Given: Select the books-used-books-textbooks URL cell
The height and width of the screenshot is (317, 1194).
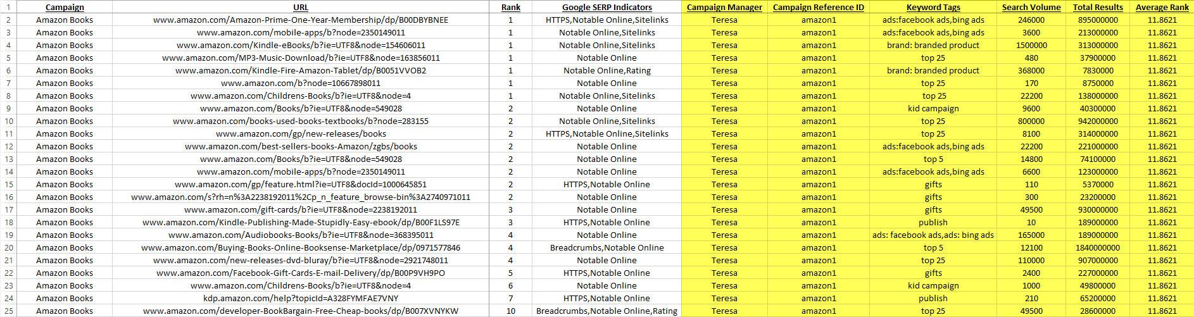Looking at the screenshot, I should [301, 121].
